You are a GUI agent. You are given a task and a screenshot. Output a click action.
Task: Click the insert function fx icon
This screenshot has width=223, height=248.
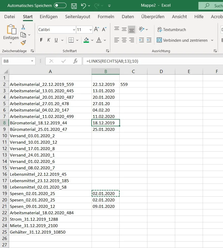(x=75, y=61)
